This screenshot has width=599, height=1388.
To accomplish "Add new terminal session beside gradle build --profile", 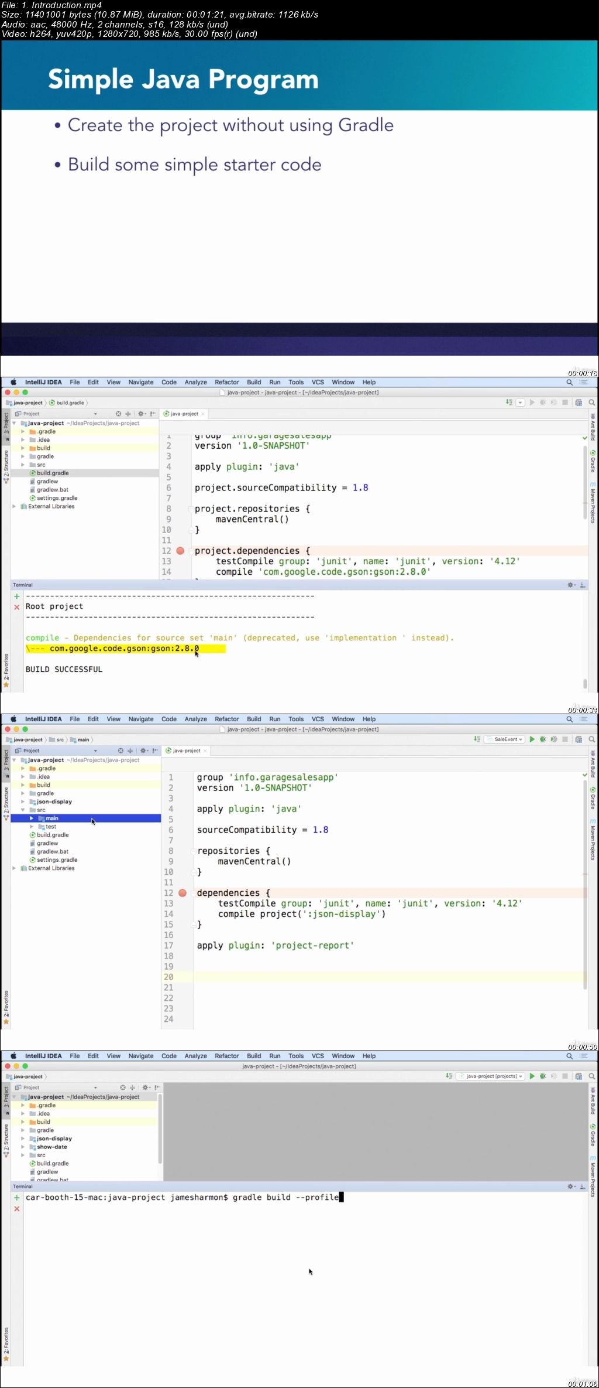I will [17, 1198].
